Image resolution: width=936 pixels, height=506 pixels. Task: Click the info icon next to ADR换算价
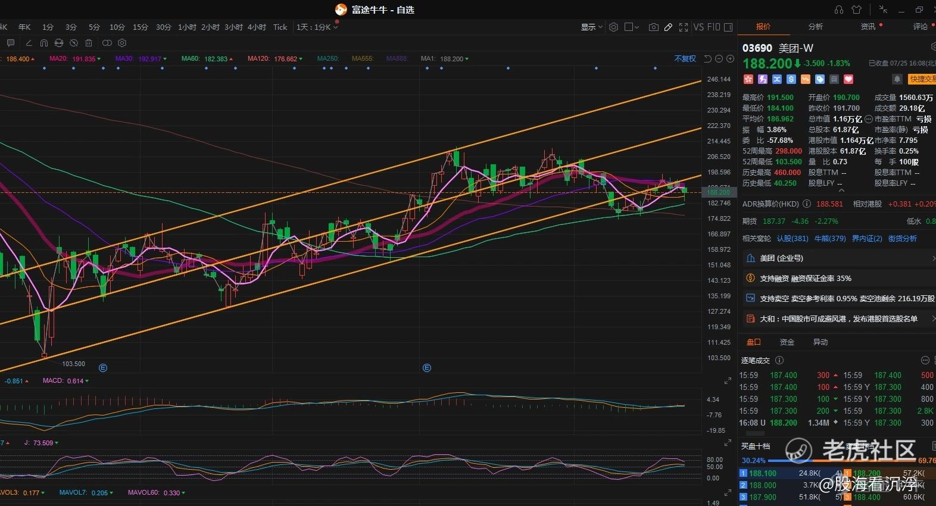point(806,204)
